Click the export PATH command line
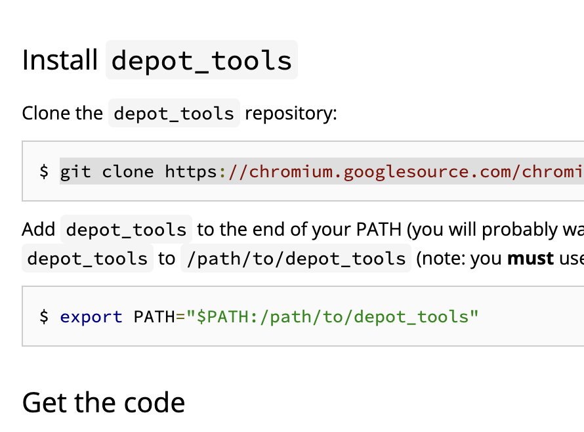 coord(259,317)
